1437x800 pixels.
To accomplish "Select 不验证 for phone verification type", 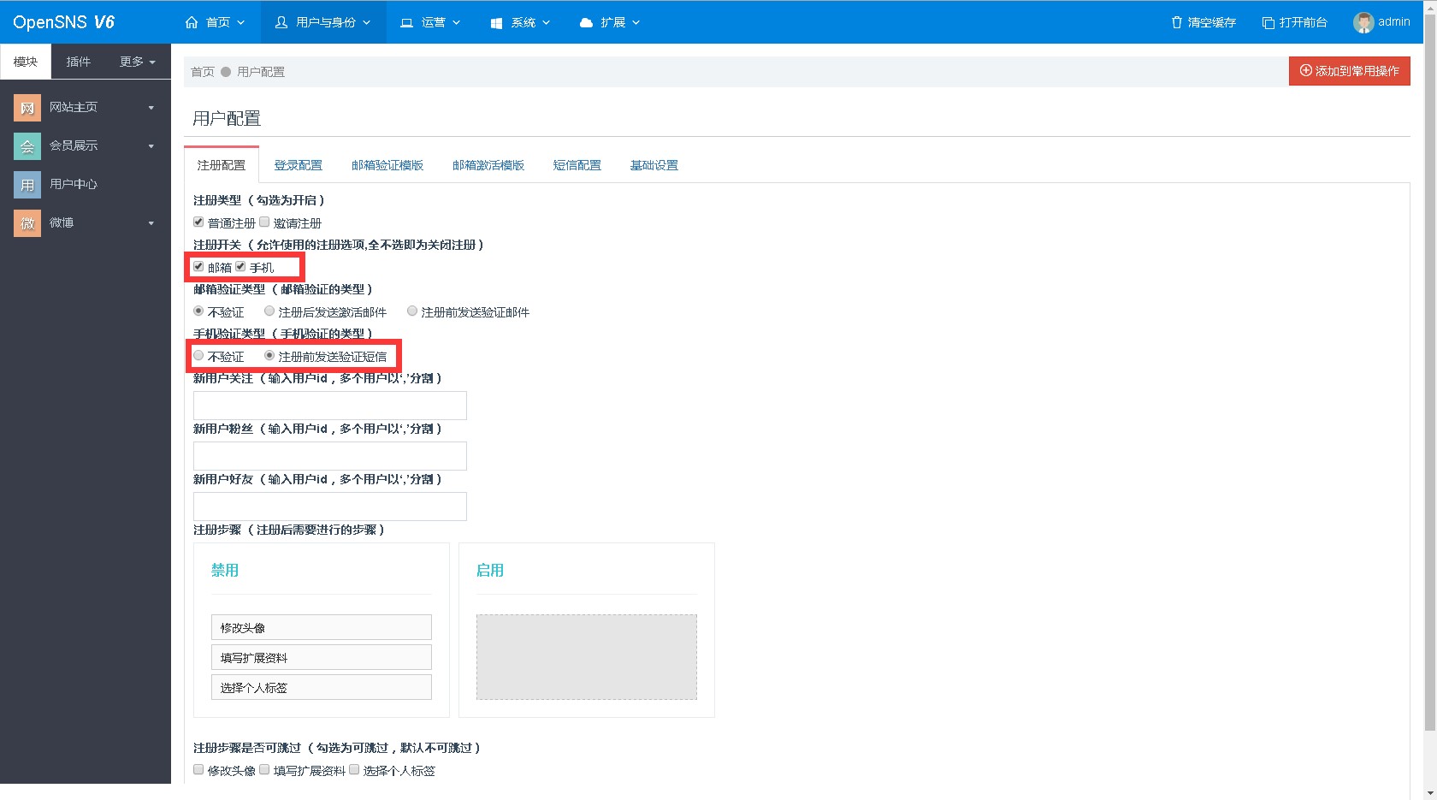I will coord(198,355).
